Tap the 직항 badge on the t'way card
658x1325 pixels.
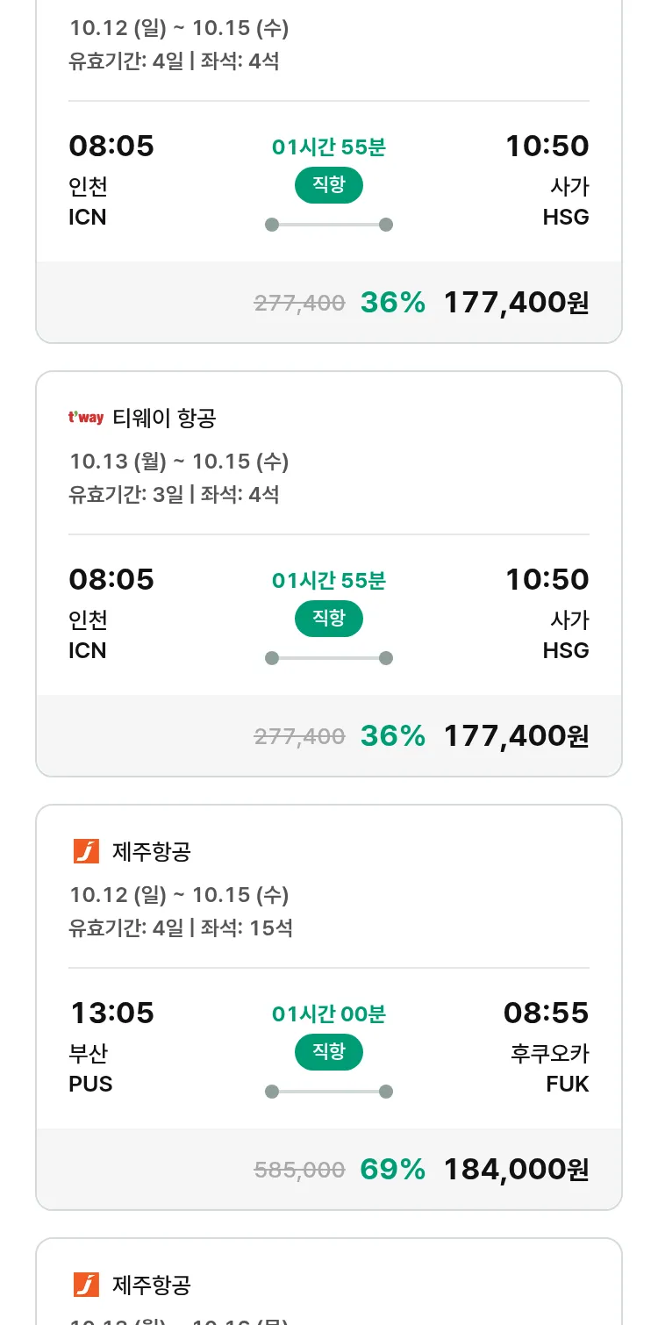tap(328, 619)
